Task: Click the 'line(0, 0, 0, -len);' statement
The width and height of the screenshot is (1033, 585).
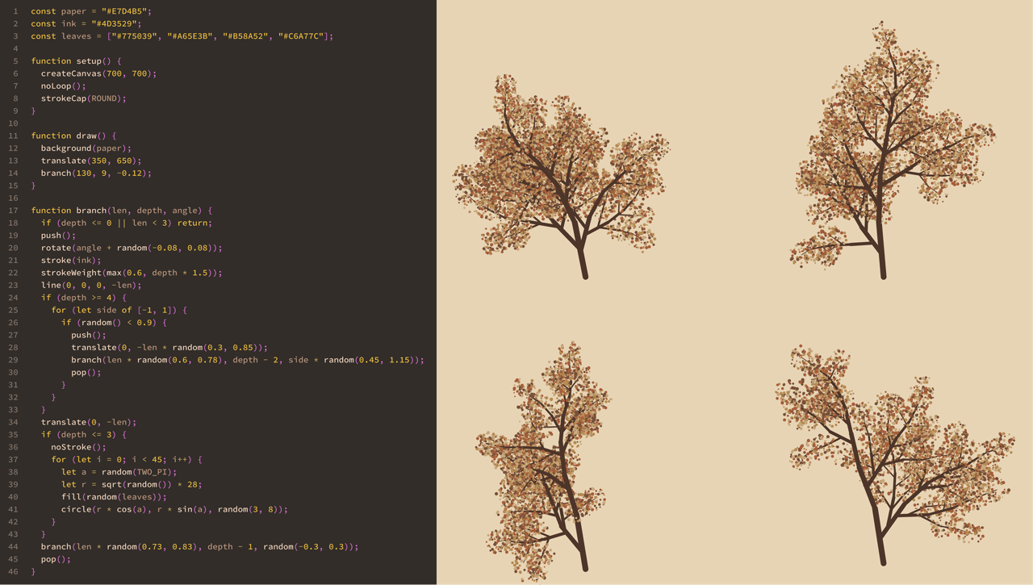Action: (x=91, y=286)
